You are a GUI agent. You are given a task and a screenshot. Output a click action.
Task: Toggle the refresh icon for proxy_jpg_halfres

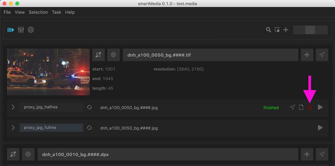[89, 107]
